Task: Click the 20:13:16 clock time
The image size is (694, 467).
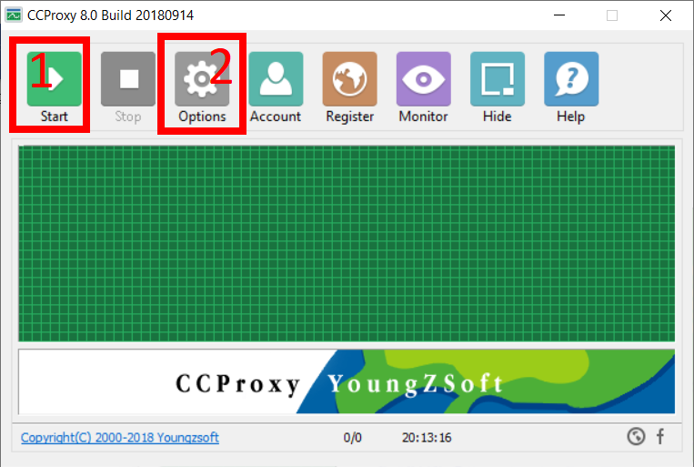Action: 427,438
